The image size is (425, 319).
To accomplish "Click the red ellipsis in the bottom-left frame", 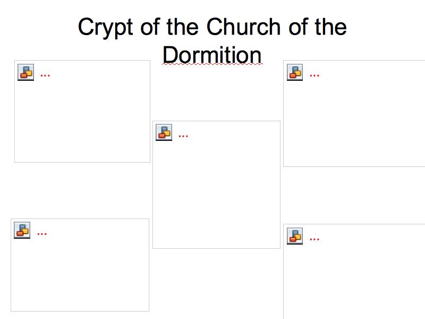I will [42, 234].
